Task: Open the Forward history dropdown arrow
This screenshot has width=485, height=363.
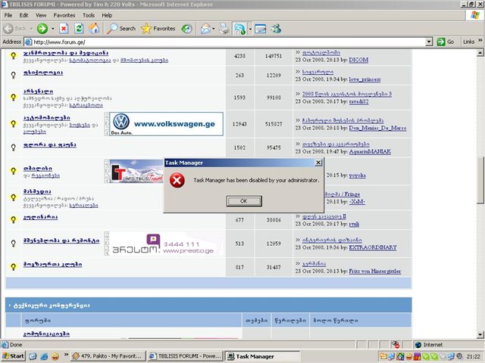Action: click(x=53, y=29)
